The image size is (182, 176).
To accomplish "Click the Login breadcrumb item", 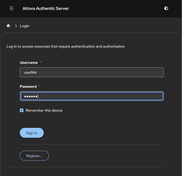I will coord(24,26).
